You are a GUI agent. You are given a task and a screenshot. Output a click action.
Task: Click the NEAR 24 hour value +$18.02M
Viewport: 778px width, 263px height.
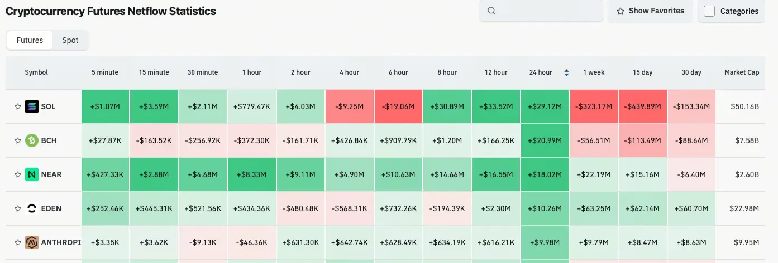coord(545,174)
